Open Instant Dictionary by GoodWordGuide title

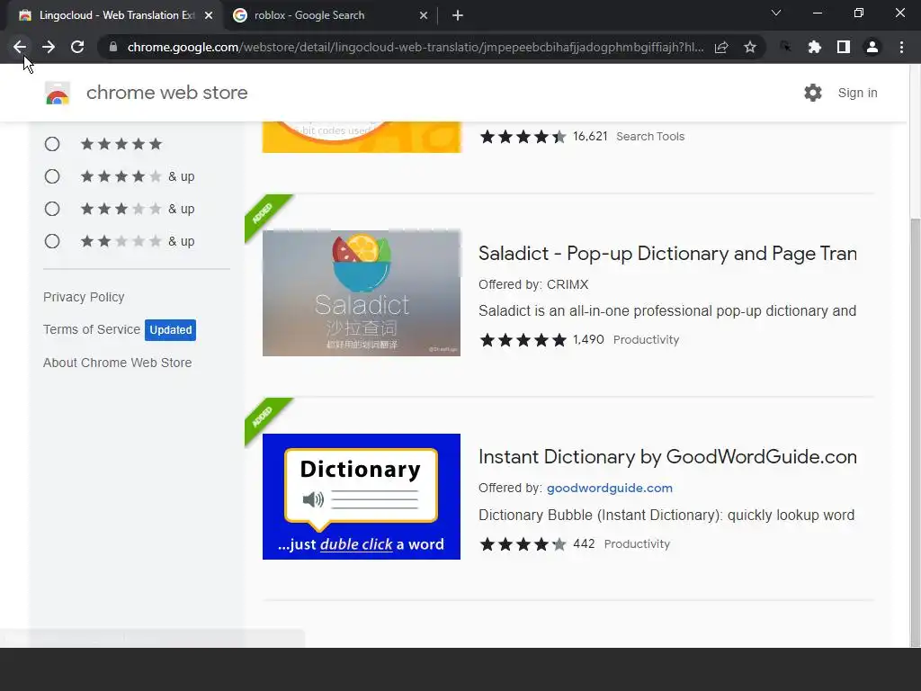click(667, 457)
